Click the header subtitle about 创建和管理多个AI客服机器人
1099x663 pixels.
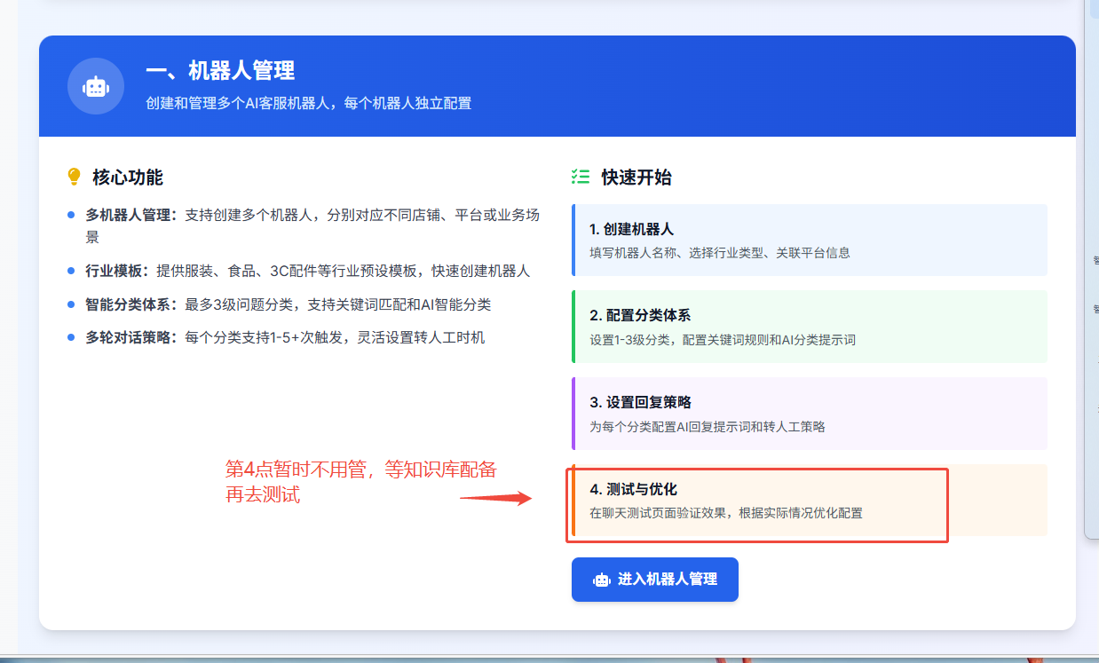pos(308,104)
